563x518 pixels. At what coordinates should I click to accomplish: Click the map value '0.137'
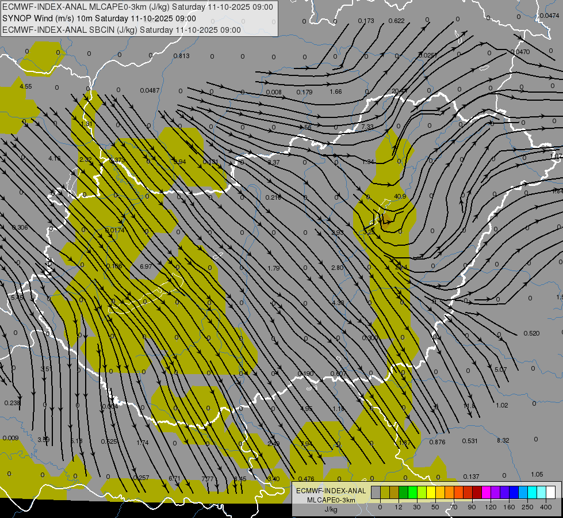click(471, 477)
